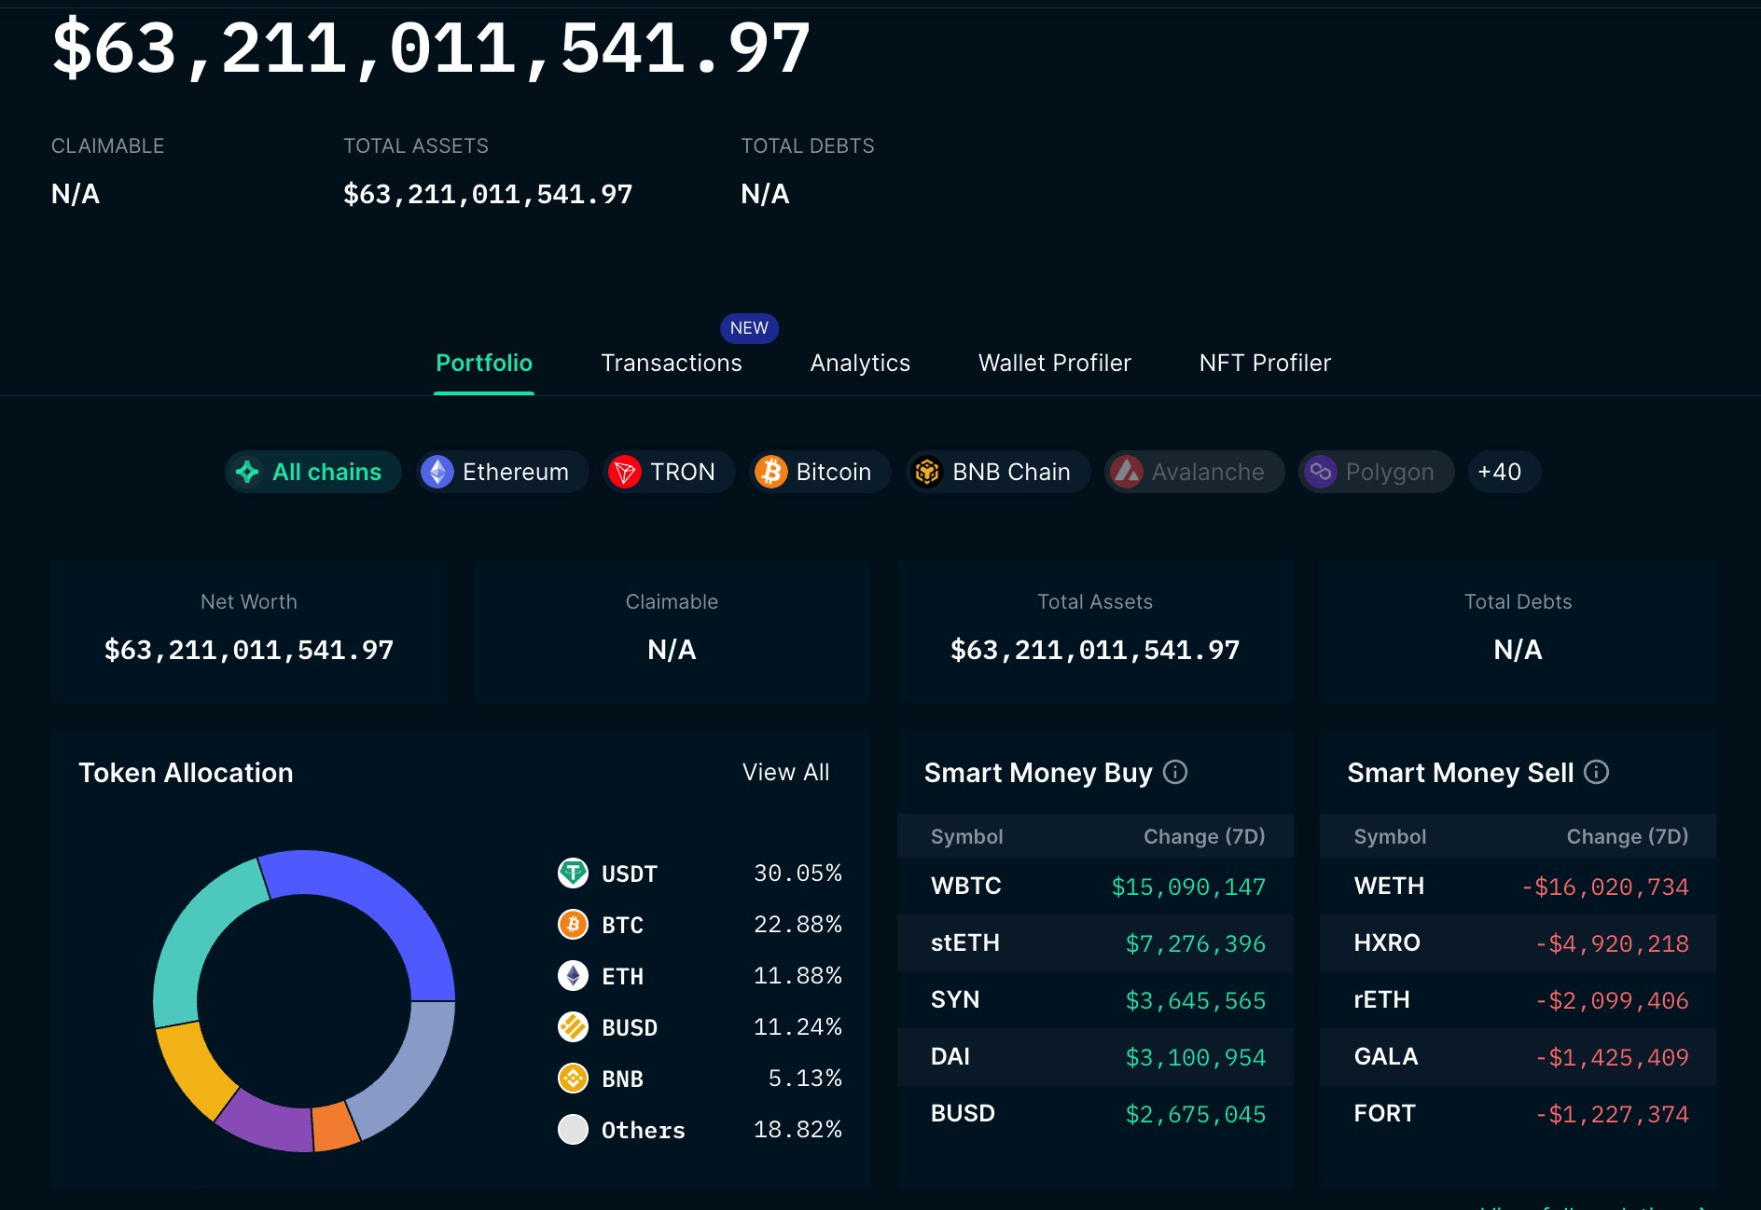Click the ETH token icon in allocation list
The height and width of the screenshot is (1210, 1761).
coord(573,975)
